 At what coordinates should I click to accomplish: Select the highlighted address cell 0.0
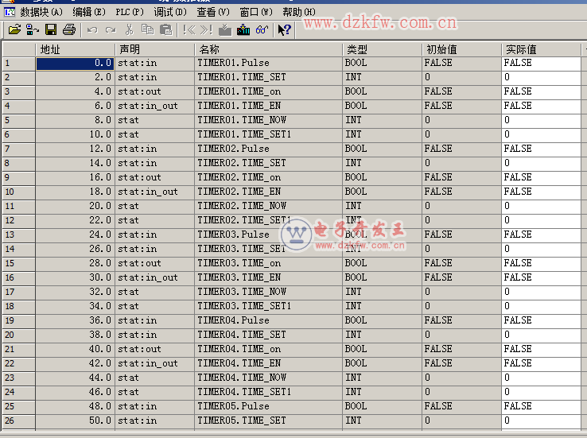[76, 63]
